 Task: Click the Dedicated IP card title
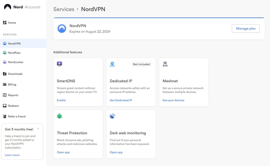121,81
